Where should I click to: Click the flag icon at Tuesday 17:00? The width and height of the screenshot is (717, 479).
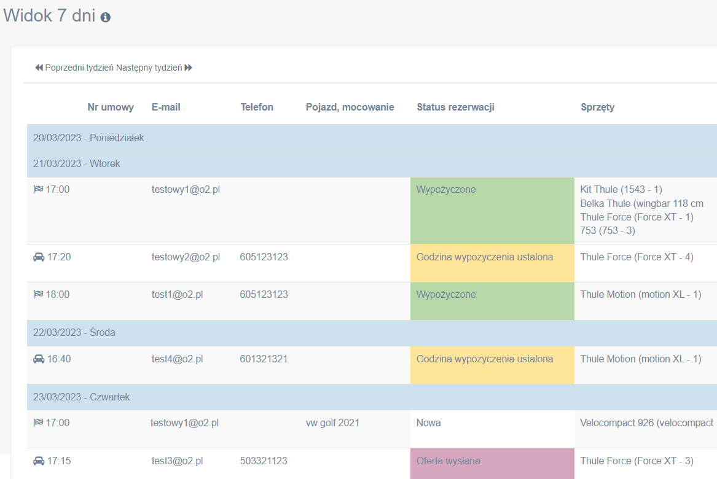click(38, 189)
